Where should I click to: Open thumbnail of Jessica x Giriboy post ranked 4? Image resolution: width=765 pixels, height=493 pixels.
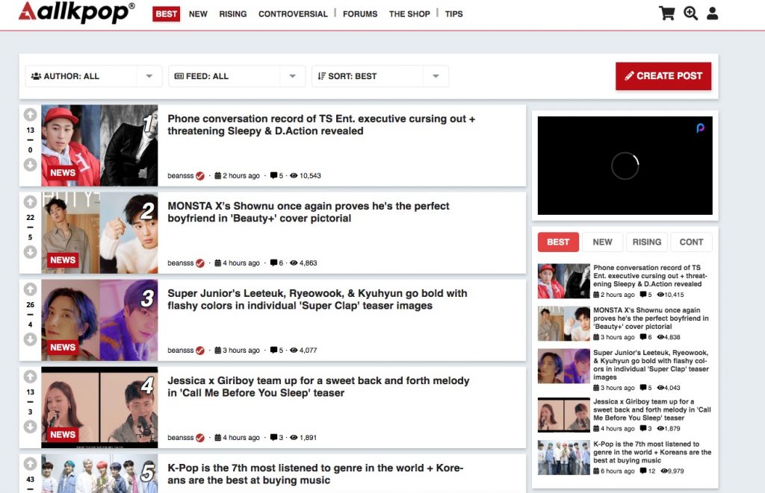(99, 407)
